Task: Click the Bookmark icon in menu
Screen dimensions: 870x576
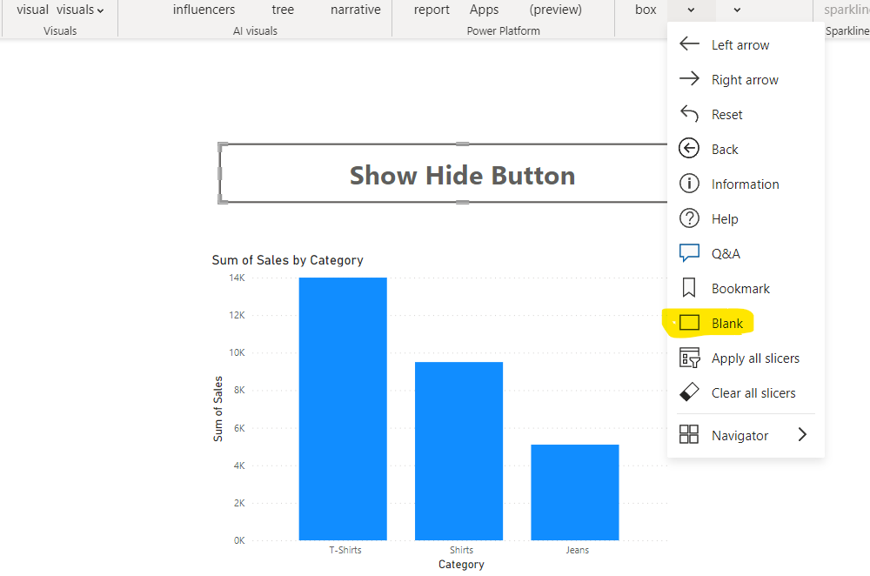Action: [x=689, y=288]
